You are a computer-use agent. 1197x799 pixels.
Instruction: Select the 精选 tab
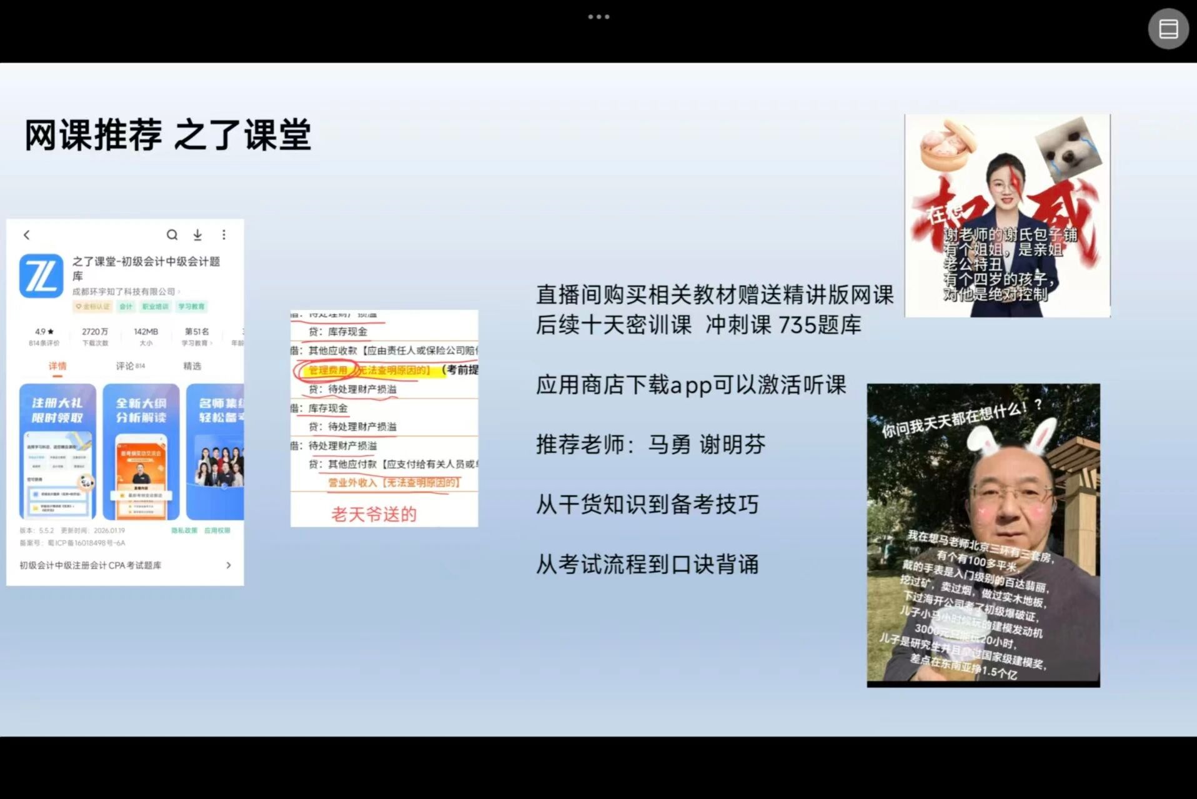(192, 366)
